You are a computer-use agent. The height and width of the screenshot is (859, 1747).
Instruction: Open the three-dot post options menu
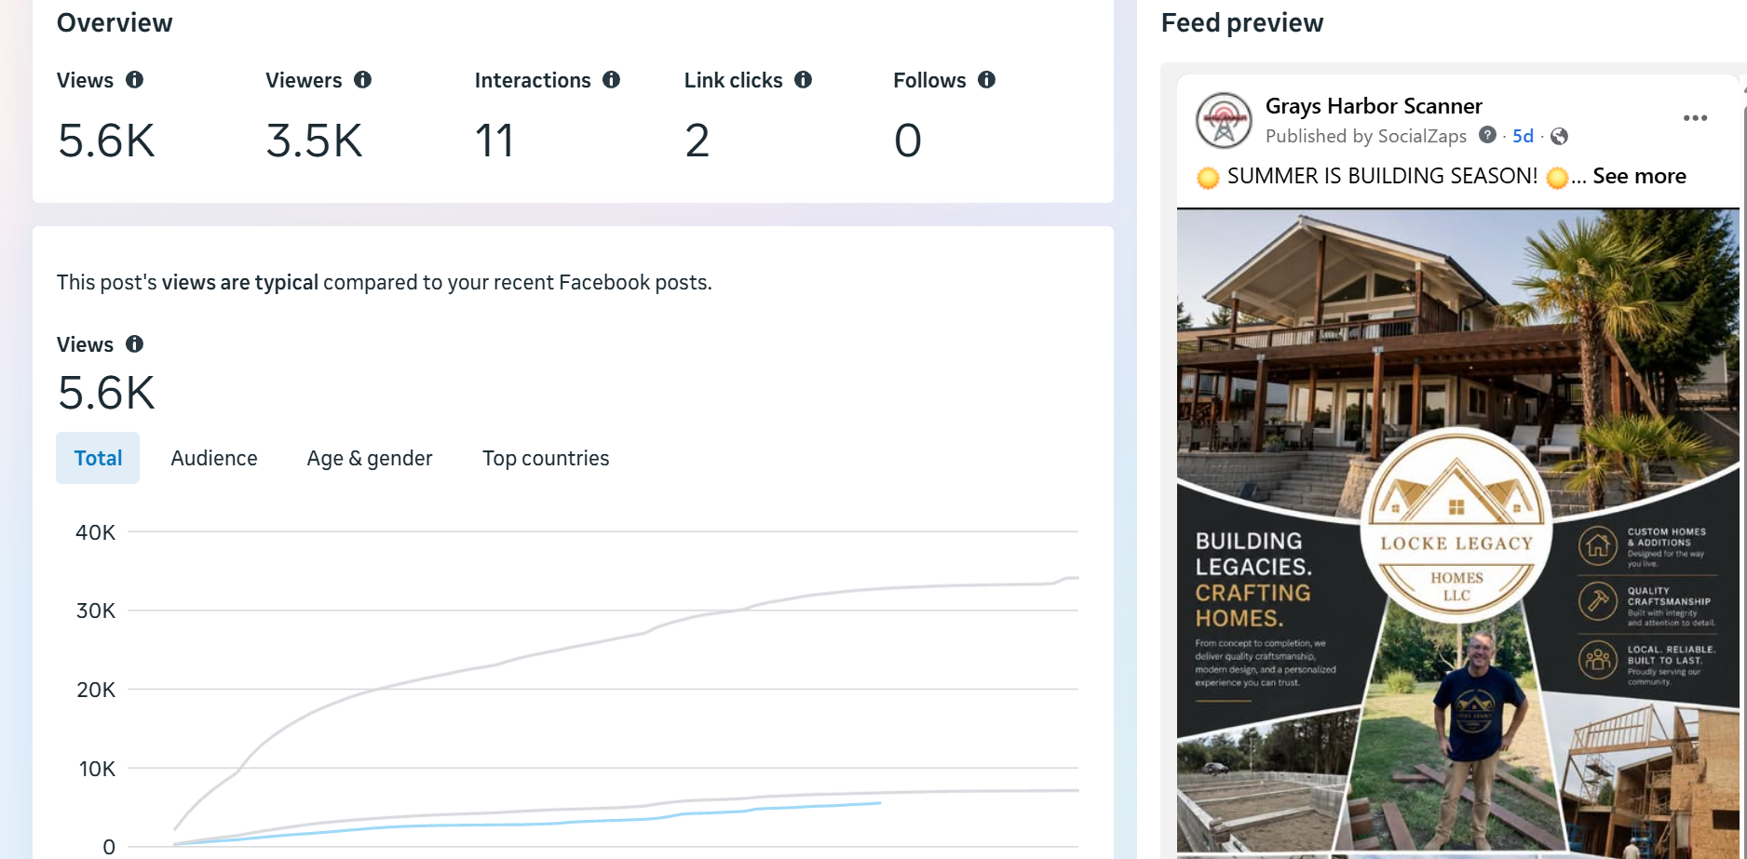point(1695,118)
